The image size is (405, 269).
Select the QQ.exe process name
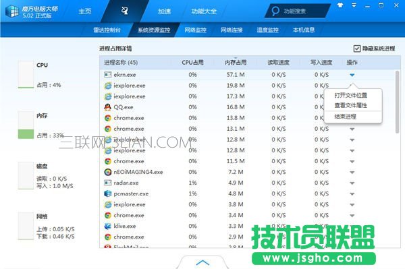click(x=124, y=107)
